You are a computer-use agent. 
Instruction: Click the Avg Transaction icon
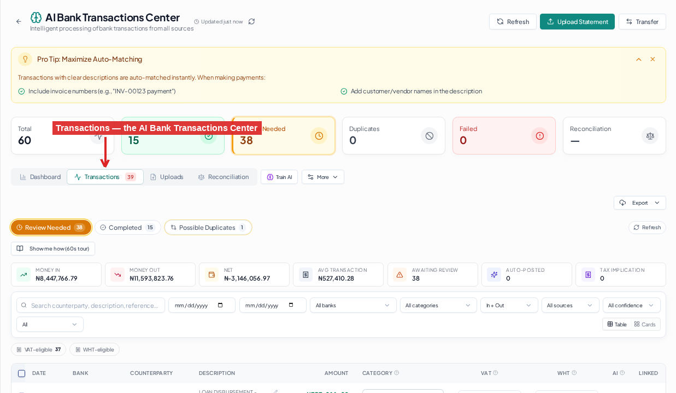305,275
